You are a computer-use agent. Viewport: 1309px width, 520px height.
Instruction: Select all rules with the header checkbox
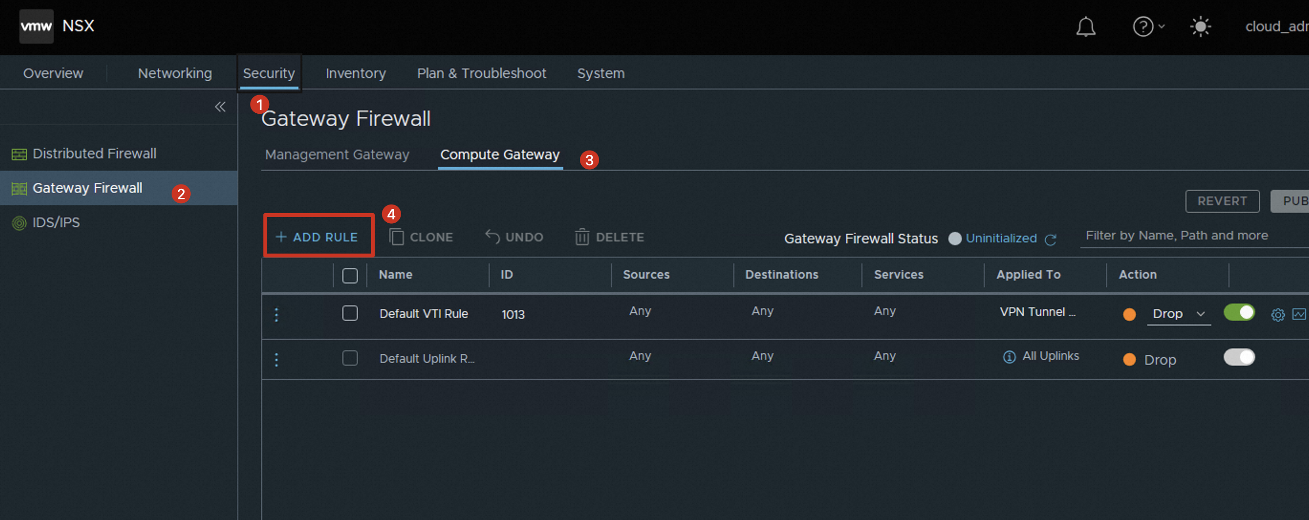click(x=349, y=275)
